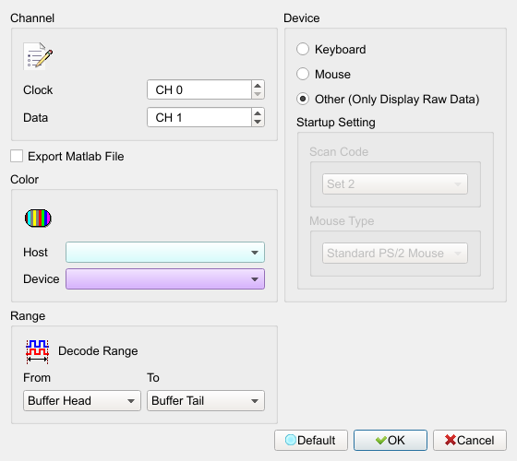Click the Startup Setting label
The height and width of the screenshot is (461, 517).
pyautogui.click(x=336, y=123)
